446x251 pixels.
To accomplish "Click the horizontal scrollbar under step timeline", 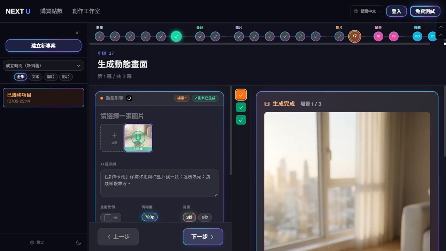I will [x=260, y=44].
